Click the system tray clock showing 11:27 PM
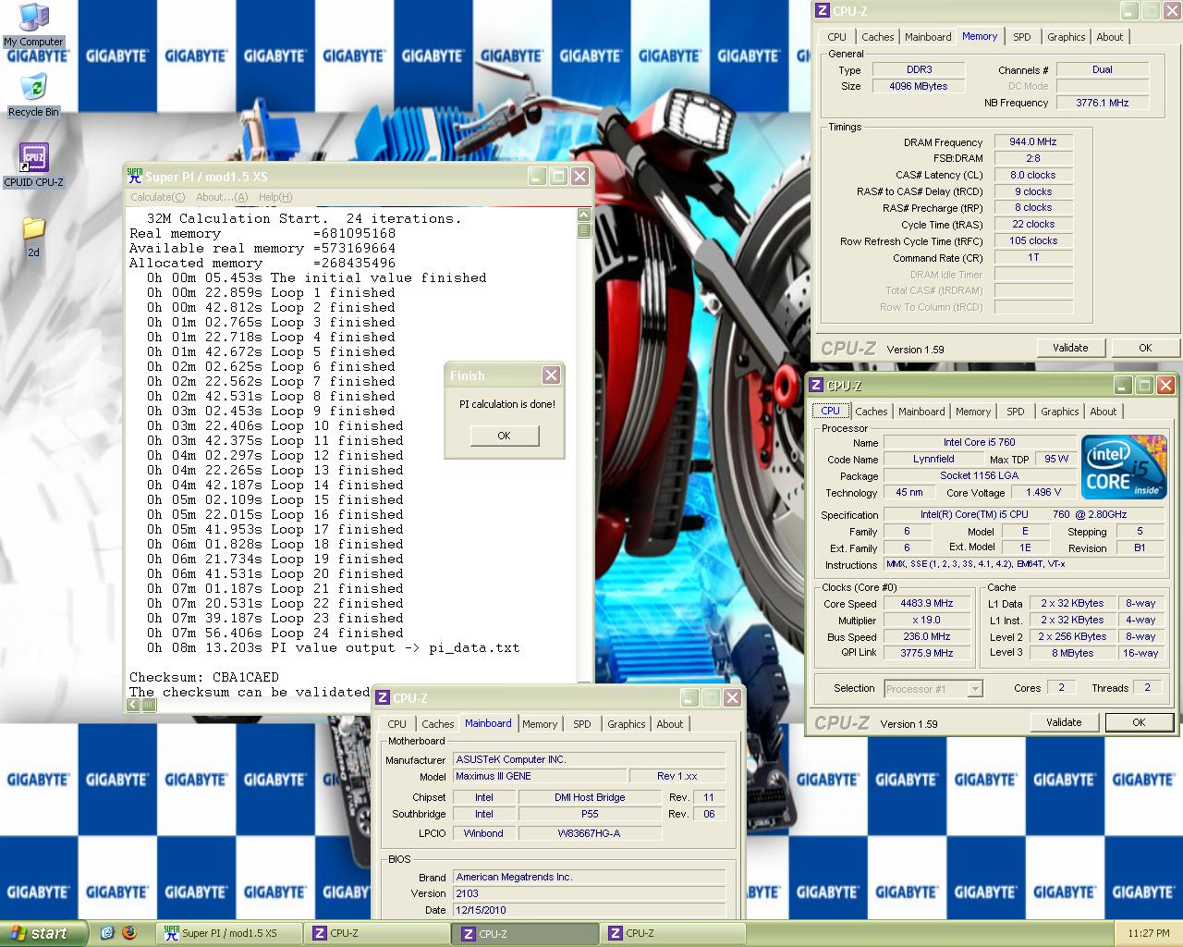This screenshot has width=1183, height=947. tap(1149, 934)
